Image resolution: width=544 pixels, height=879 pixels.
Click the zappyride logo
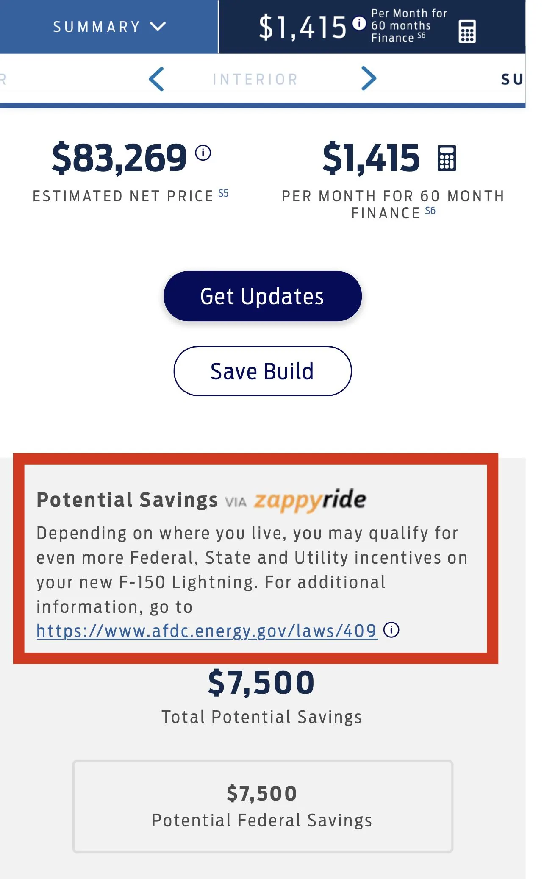(310, 500)
